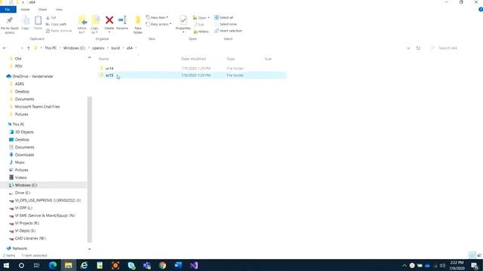
Task: Click the Edit command in ribbon
Action: tap(198, 25)
